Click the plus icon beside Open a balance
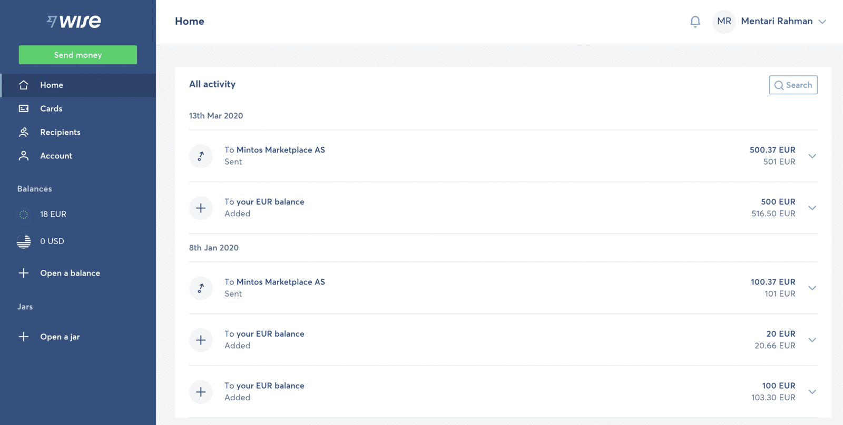Image resolution: width=843 pixels, height=425 pixels. 24,273
